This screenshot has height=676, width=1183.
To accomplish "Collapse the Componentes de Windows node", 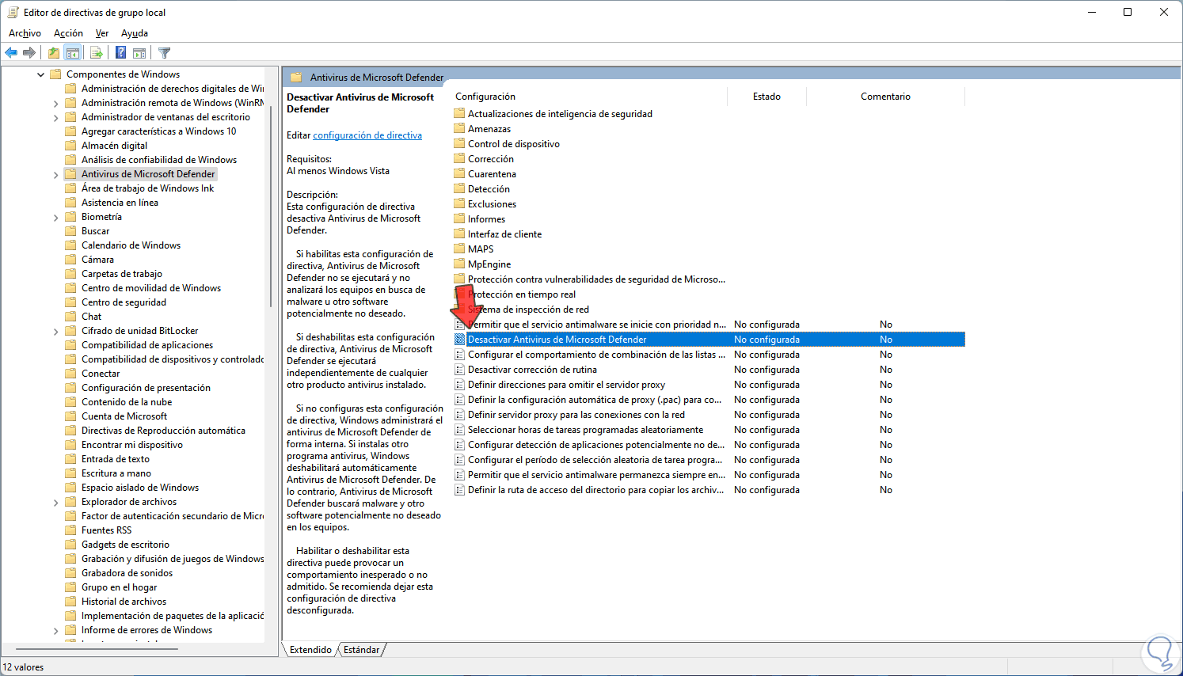I will click(x=40, y=74).
